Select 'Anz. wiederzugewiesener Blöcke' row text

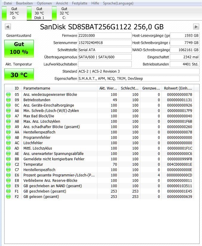50,94
